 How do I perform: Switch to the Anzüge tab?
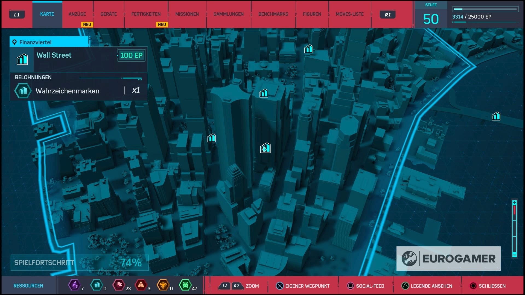click(x=77, y=14)
